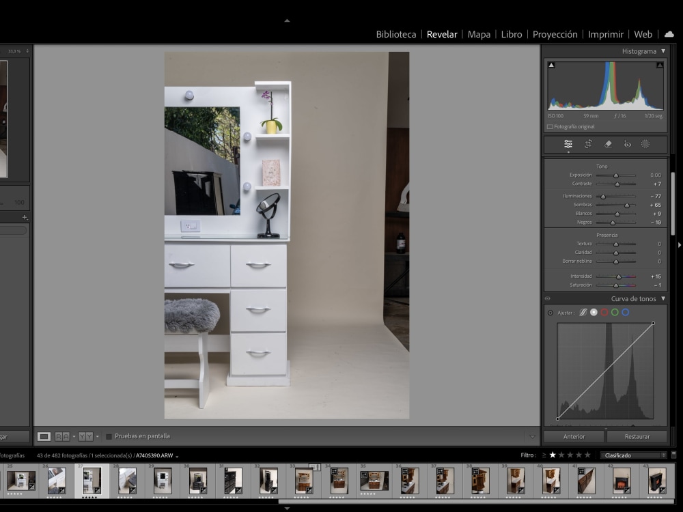Collapse the Curva de tonos panel
Image resolution: width=683 pixels, height=512 pixels.
coord(663,299)
